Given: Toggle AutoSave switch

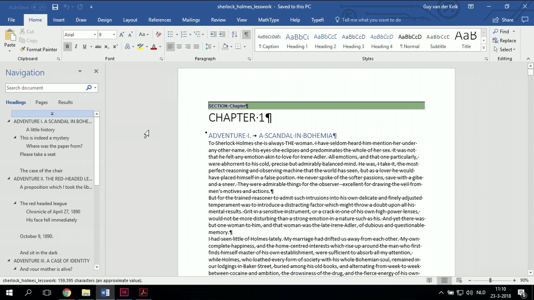Looking at the screenshot, I should click(38, 7).
